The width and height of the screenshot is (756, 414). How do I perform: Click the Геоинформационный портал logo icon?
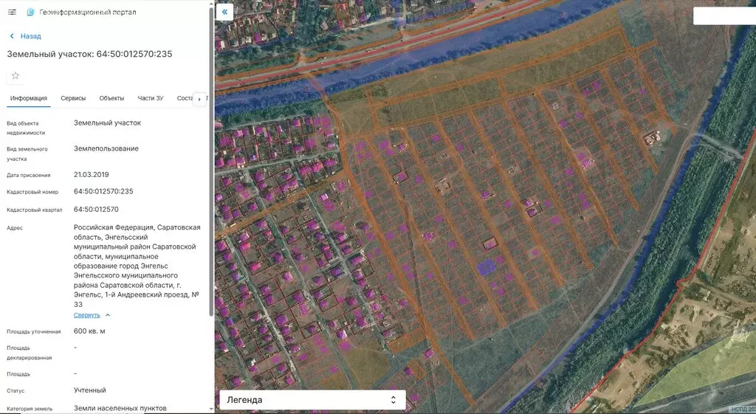(30, 12)
